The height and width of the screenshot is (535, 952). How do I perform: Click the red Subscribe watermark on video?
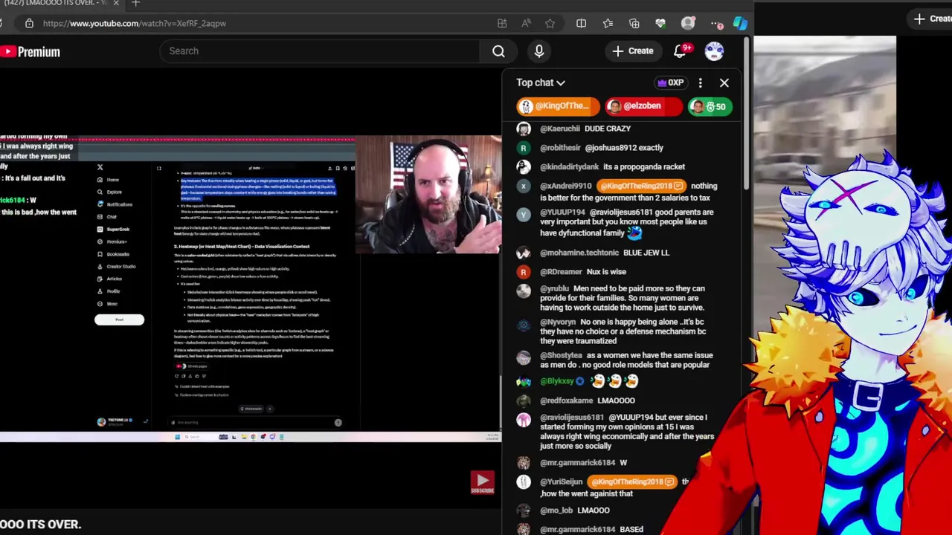[482, 483]
